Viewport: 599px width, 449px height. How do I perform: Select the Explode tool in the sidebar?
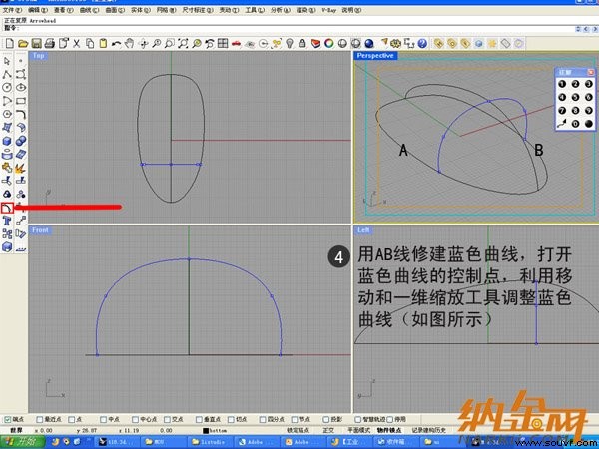(21, 168)
